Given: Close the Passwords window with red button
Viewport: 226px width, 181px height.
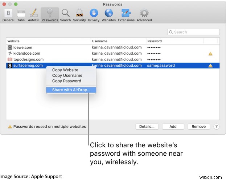Looking at the screenshot, I should click(4, 4).
